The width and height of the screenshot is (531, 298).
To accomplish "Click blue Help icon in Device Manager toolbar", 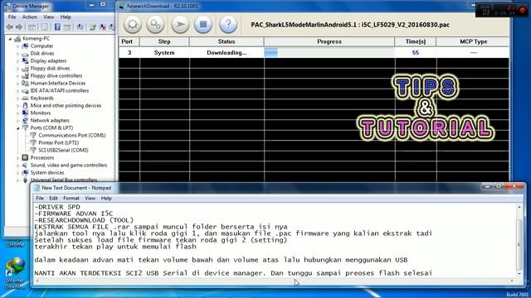I will [x=57, y=27].
